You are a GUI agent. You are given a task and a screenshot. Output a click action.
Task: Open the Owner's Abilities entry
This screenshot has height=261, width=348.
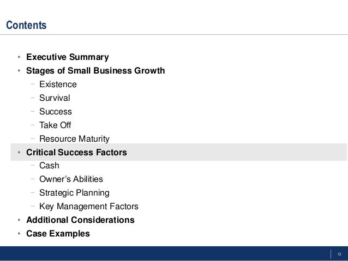click(71, 179)
